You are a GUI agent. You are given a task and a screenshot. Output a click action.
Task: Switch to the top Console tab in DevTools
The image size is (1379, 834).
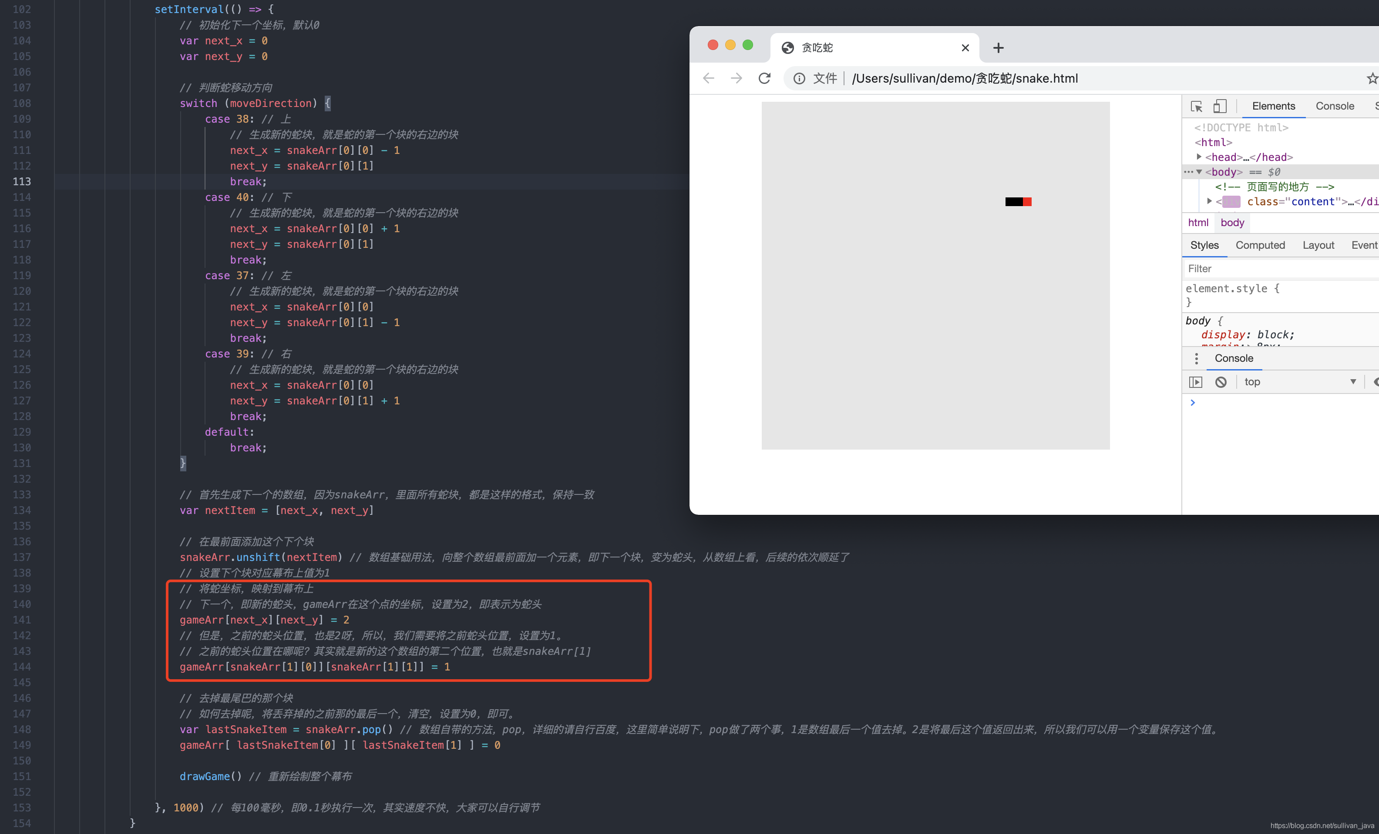click(x=1335, y=106)
